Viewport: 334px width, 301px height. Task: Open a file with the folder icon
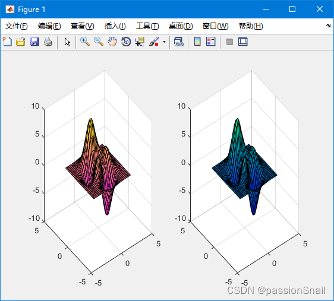(x=21, y=42)
